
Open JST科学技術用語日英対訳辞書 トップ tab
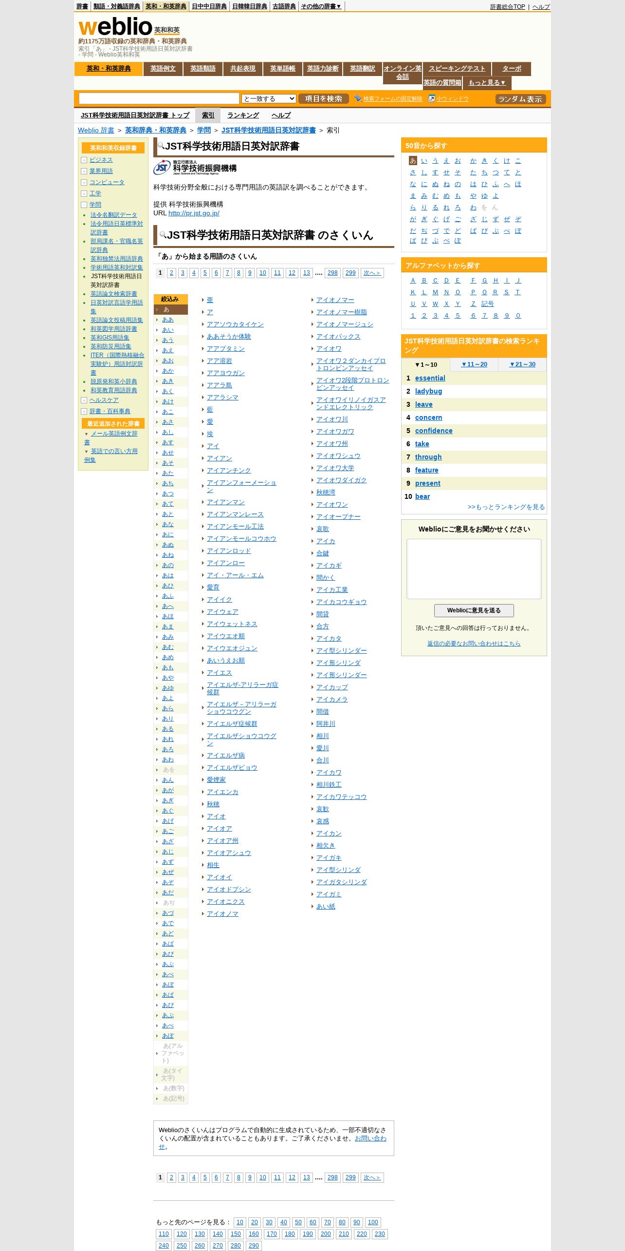point(135,115)
